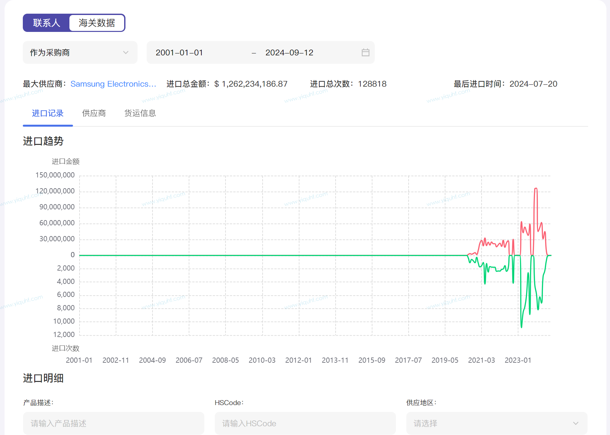Select the 供应商 tab
Viewport: 610px width, 435px height.
(94, 113)
